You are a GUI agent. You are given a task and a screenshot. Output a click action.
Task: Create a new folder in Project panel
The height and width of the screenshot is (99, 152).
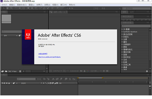[x=6, y=71]
